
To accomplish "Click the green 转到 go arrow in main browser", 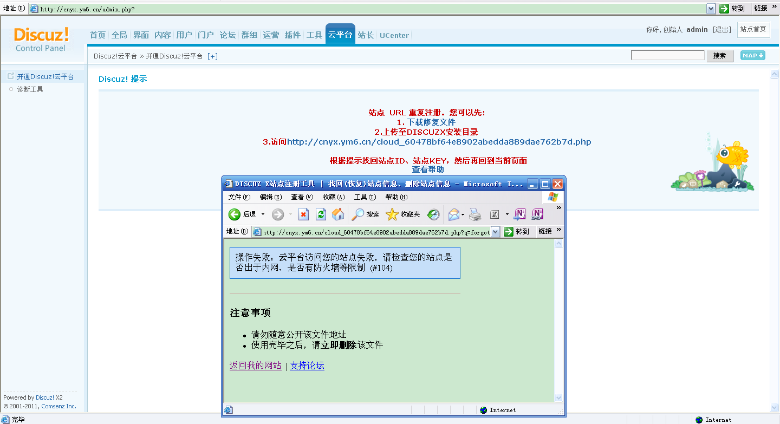I will [724, 8].
